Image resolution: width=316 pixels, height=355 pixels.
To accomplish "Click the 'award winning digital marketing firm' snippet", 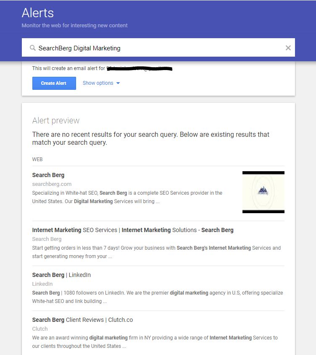I will click(x=155, y=342).
